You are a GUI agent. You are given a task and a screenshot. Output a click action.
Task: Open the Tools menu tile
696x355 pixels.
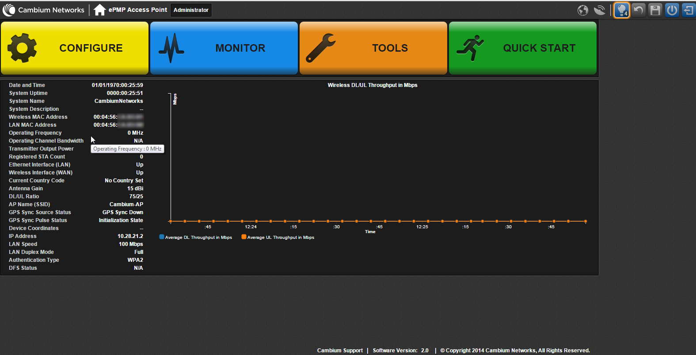click(373, 48)
